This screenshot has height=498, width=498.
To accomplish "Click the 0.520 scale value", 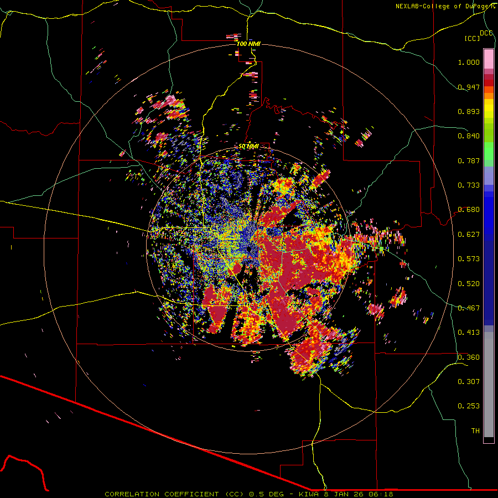I will [x=469, y=284].
